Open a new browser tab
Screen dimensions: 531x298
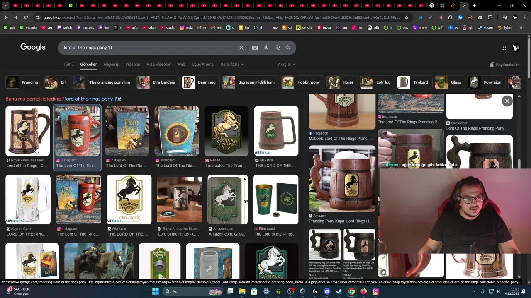click(x=474, y=5)
